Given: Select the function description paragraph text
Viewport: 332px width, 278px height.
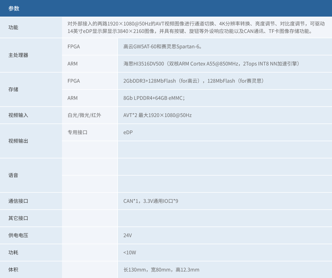Looking at the screenshot, I should [196, 27].
